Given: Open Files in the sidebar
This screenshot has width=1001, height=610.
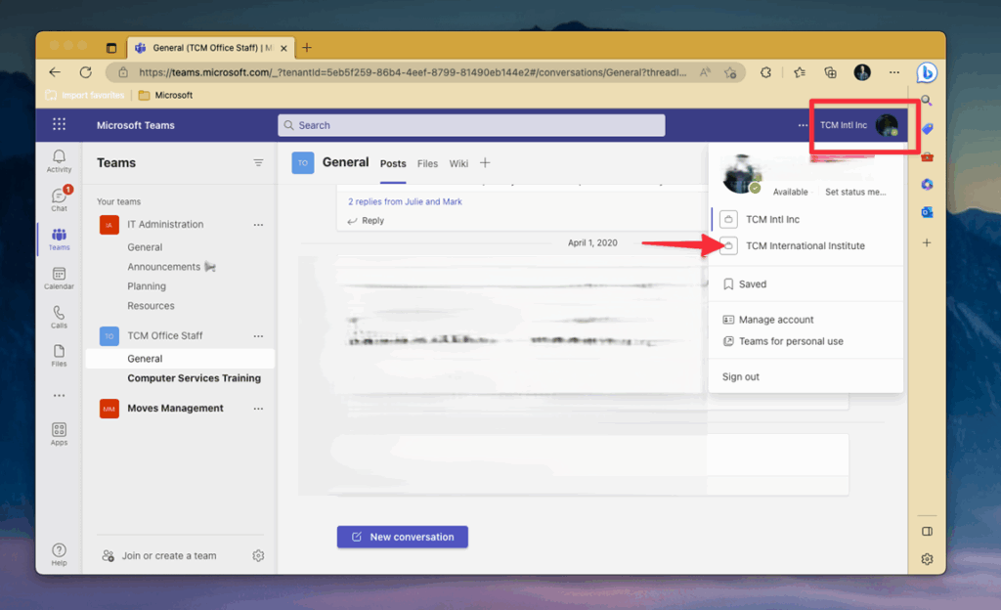Looking at the screenshot, I should coord(59,356).
